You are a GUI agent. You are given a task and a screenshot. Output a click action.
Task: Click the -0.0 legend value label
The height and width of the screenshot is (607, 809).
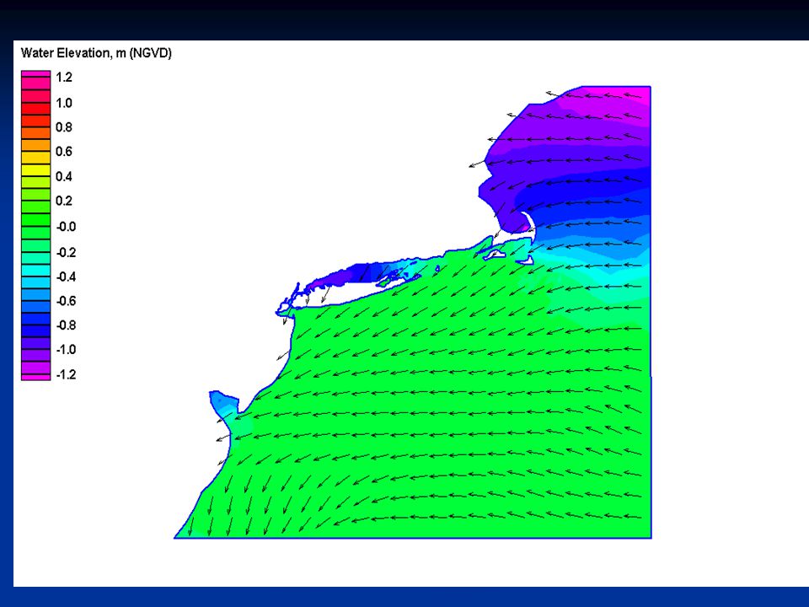tap(66, 227)
